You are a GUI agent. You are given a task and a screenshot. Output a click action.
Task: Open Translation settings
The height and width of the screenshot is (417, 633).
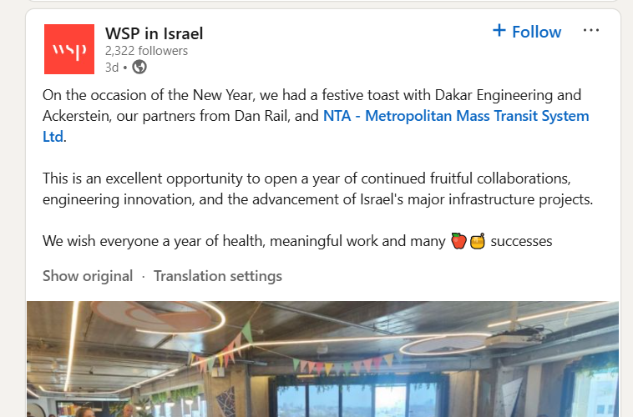point(218,276)
